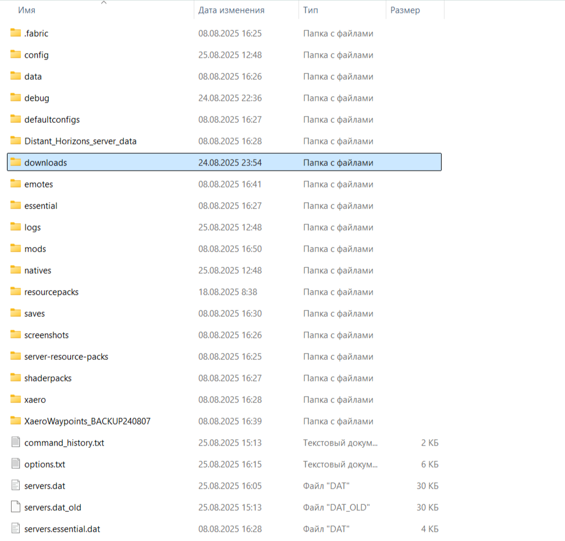Click the xaero folder icon
This screenshot has height=541, width=565.
(16, 399)
